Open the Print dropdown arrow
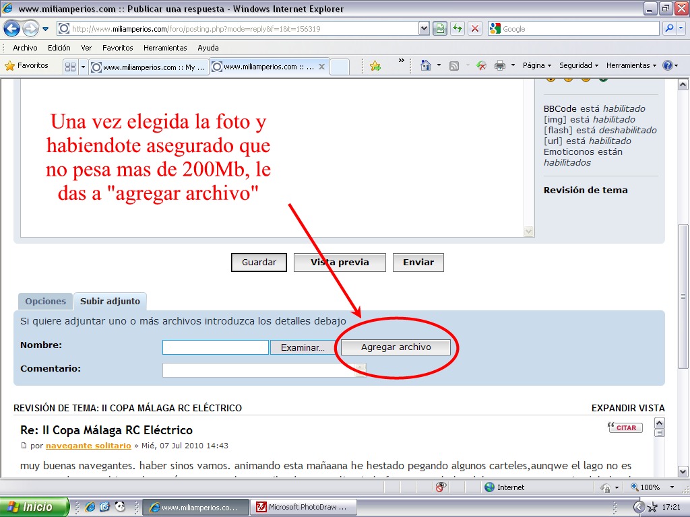This screenshot has height=517, width=690. (x=513, y=65)
